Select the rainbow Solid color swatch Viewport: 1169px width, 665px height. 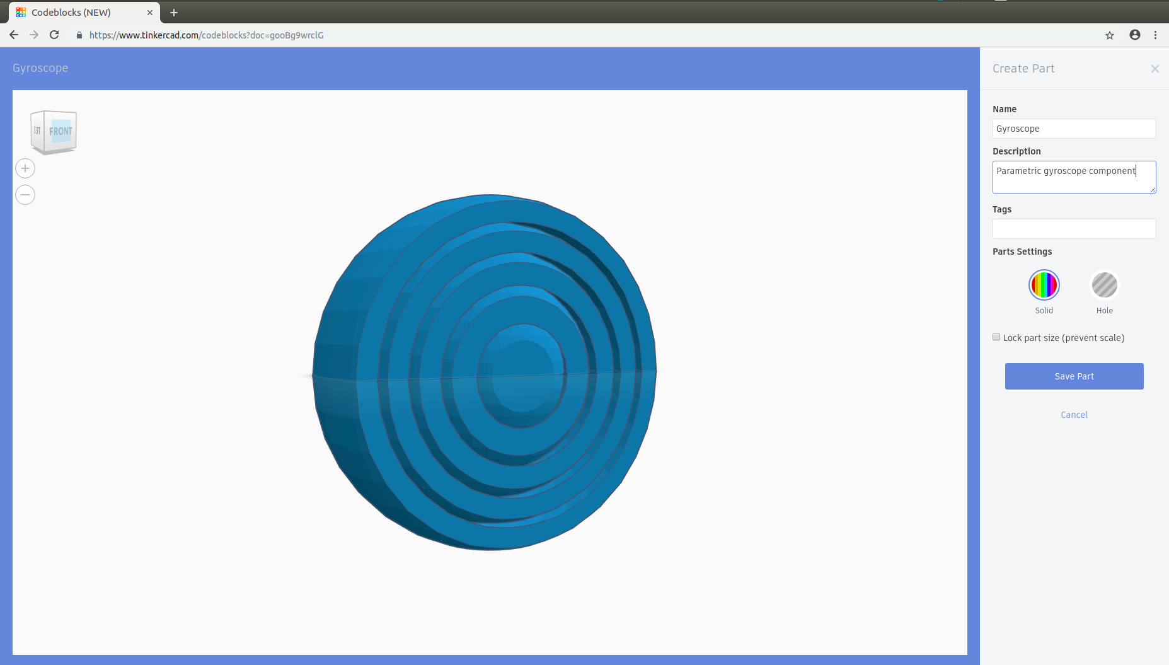(x=1043, y=284)
